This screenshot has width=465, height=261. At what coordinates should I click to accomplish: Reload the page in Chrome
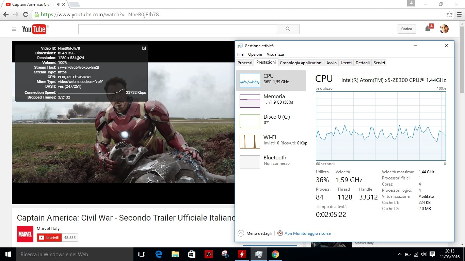[x=26, y=15]
